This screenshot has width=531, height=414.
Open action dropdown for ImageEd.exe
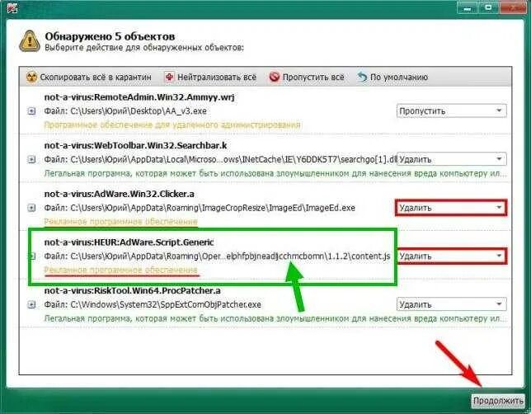tap(451, 208)
